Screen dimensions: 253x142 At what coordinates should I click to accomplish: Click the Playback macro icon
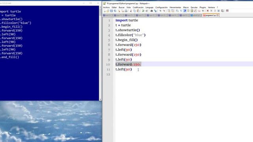point(215,11)
